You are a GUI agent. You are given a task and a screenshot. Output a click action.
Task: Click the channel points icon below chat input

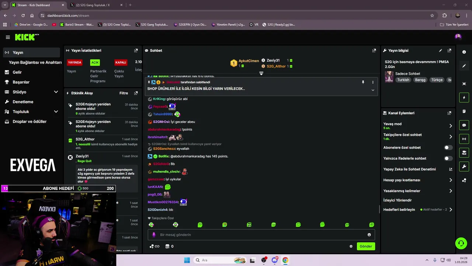coord(152,246)
